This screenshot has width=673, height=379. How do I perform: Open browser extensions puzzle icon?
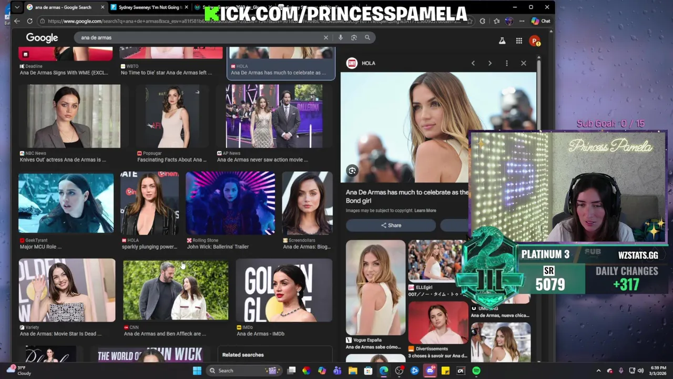tap(483, 21)
